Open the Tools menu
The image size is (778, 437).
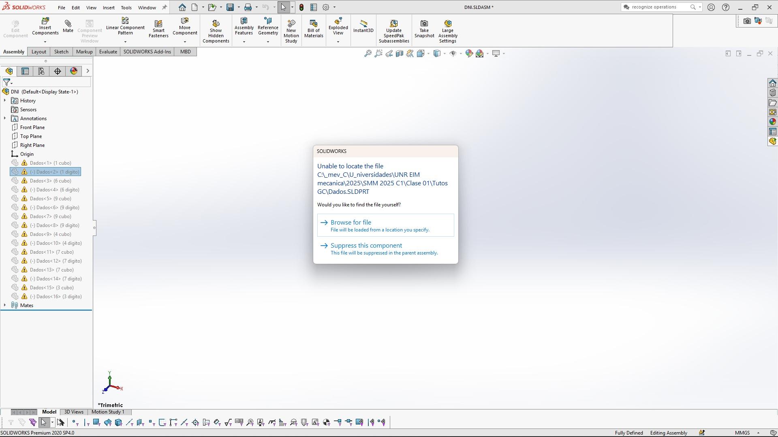(126, 7)
